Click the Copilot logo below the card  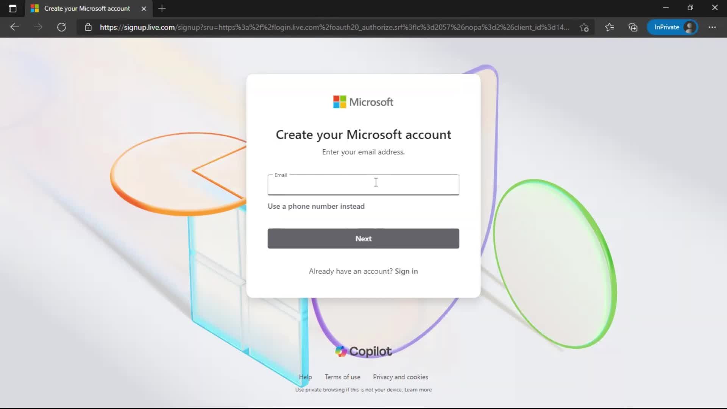click(x=363, y=351)
